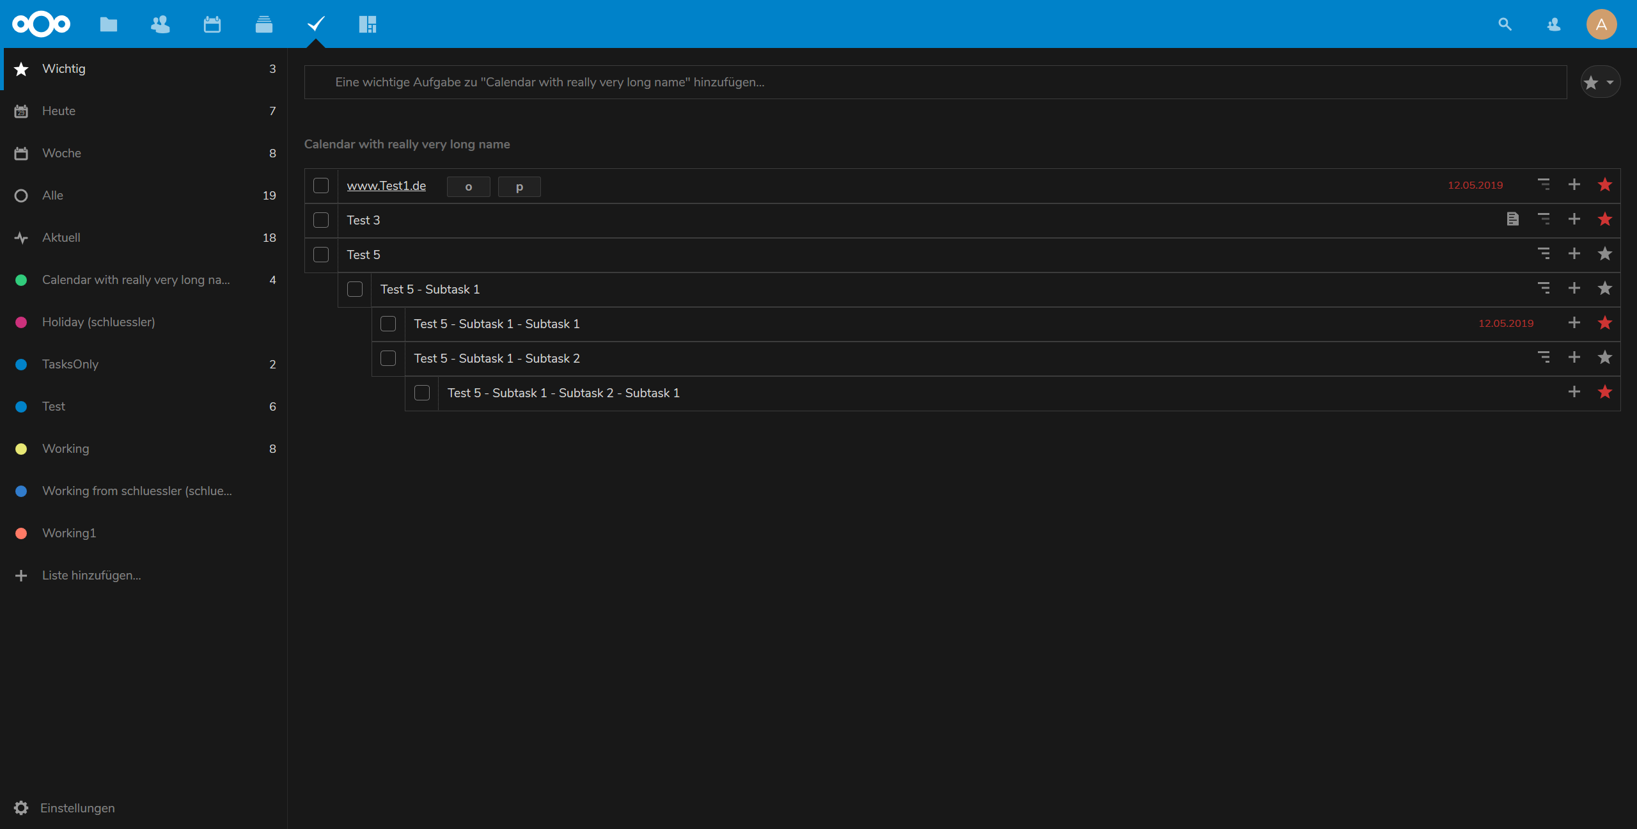Add subtask to Test 3 with plus icon
The height and width of the screenshot is (829, 1637).
click(1574, 219)
